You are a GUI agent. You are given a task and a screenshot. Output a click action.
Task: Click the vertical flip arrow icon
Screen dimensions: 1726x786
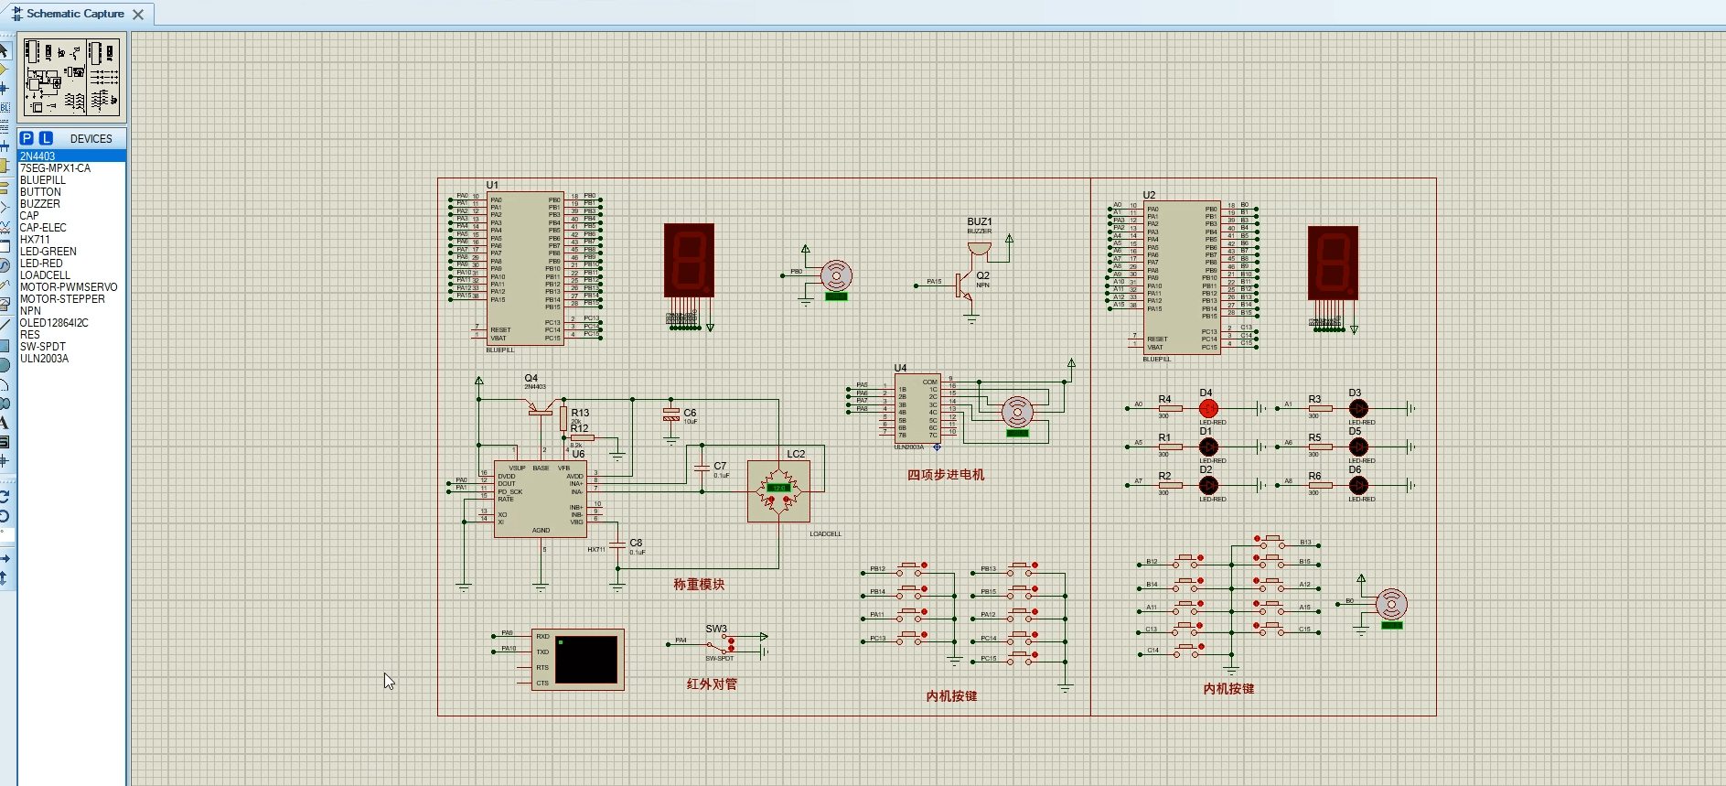click(4, 577)
